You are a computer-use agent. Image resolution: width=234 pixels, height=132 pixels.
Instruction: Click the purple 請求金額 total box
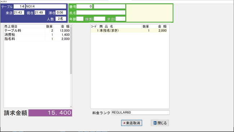(50, 113)
